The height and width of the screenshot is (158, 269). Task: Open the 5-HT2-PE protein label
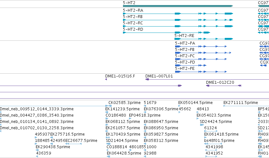pyautogui.click(x=185, y=69)
